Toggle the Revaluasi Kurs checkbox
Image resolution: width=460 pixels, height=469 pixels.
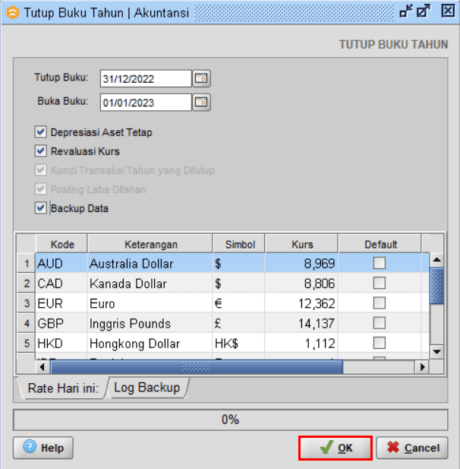41,151
